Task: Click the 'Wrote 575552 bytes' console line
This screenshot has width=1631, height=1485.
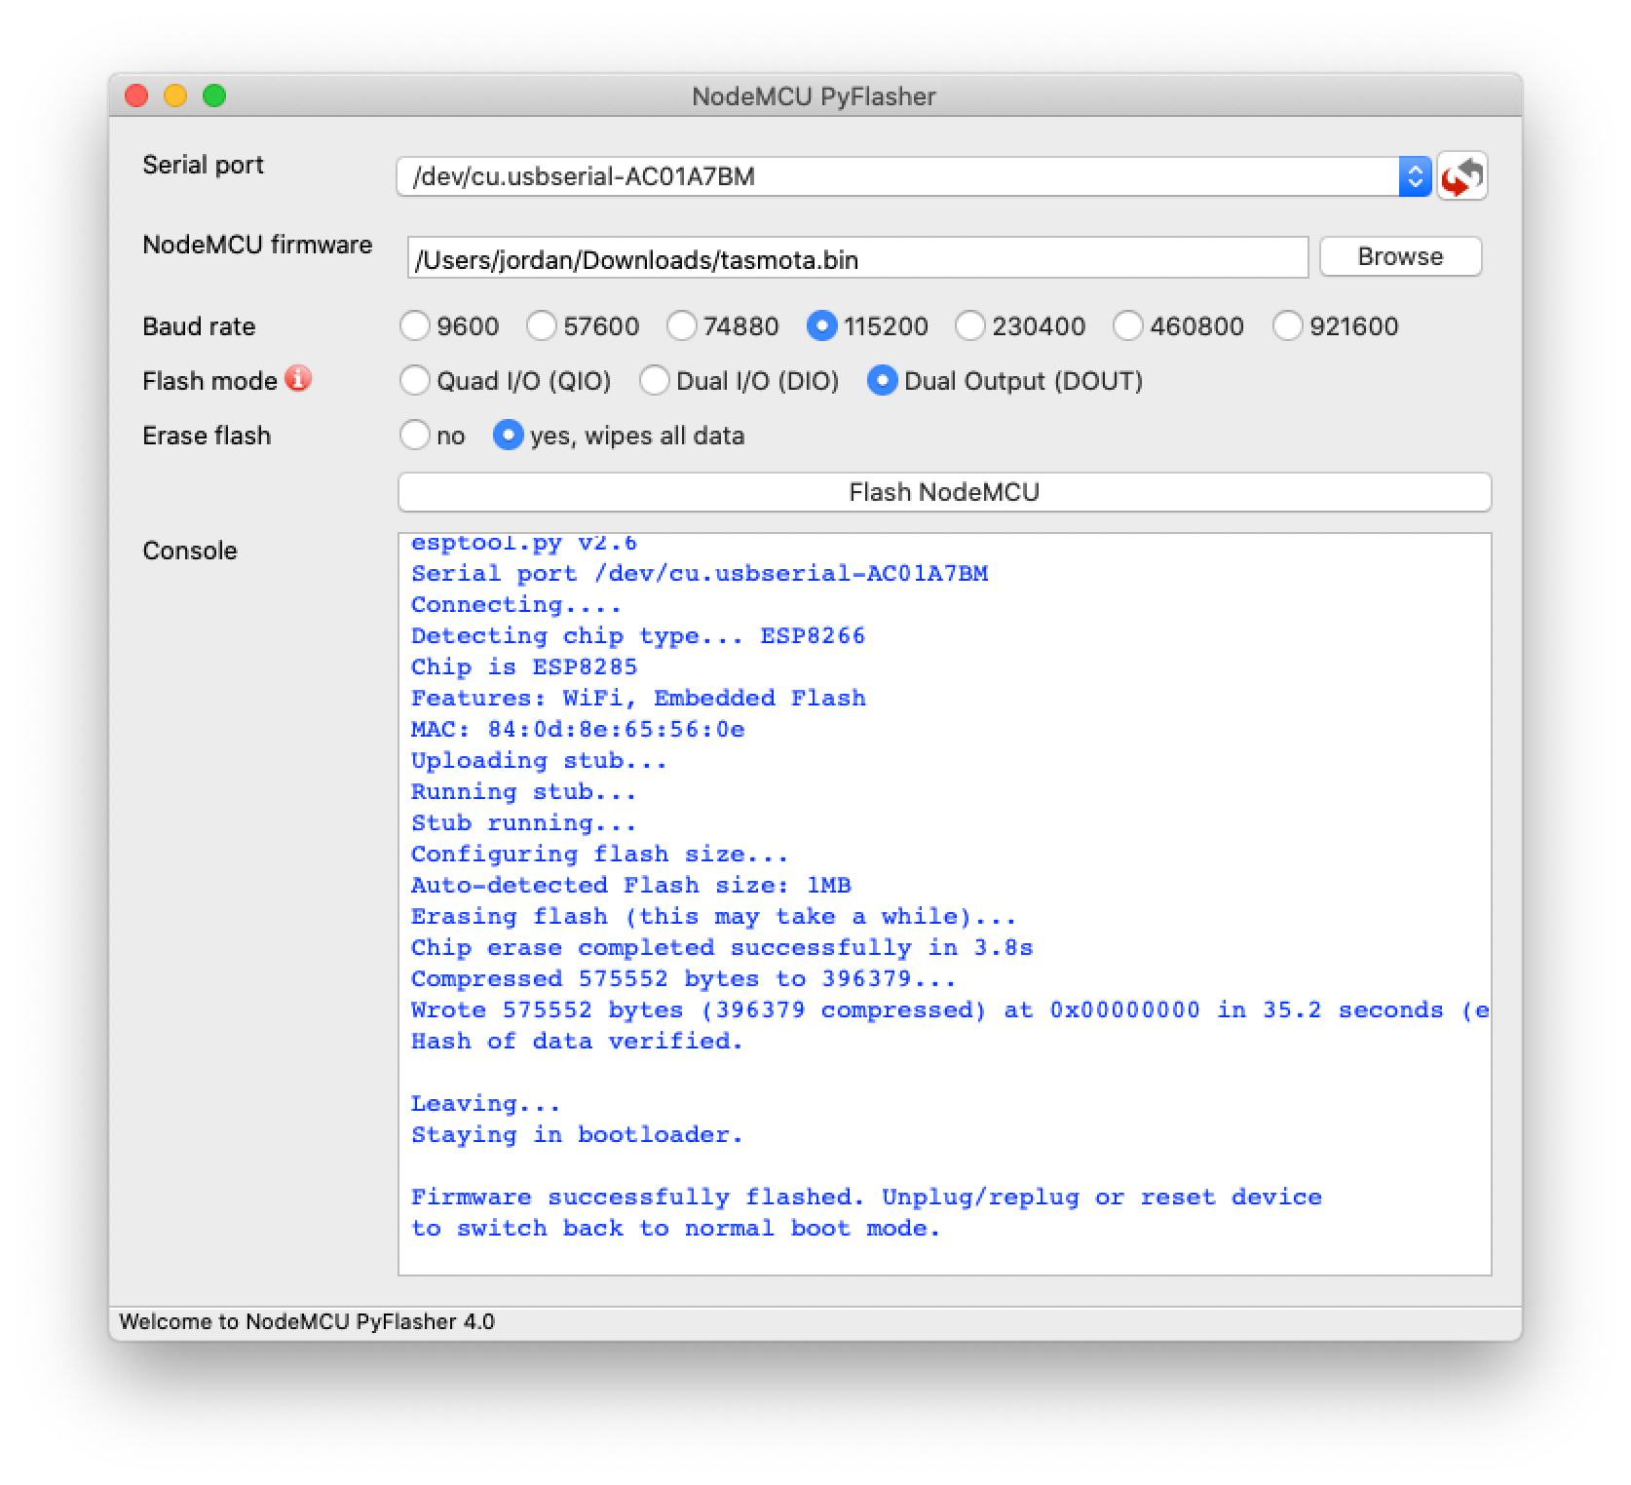Action: (x=950, y=1009)
